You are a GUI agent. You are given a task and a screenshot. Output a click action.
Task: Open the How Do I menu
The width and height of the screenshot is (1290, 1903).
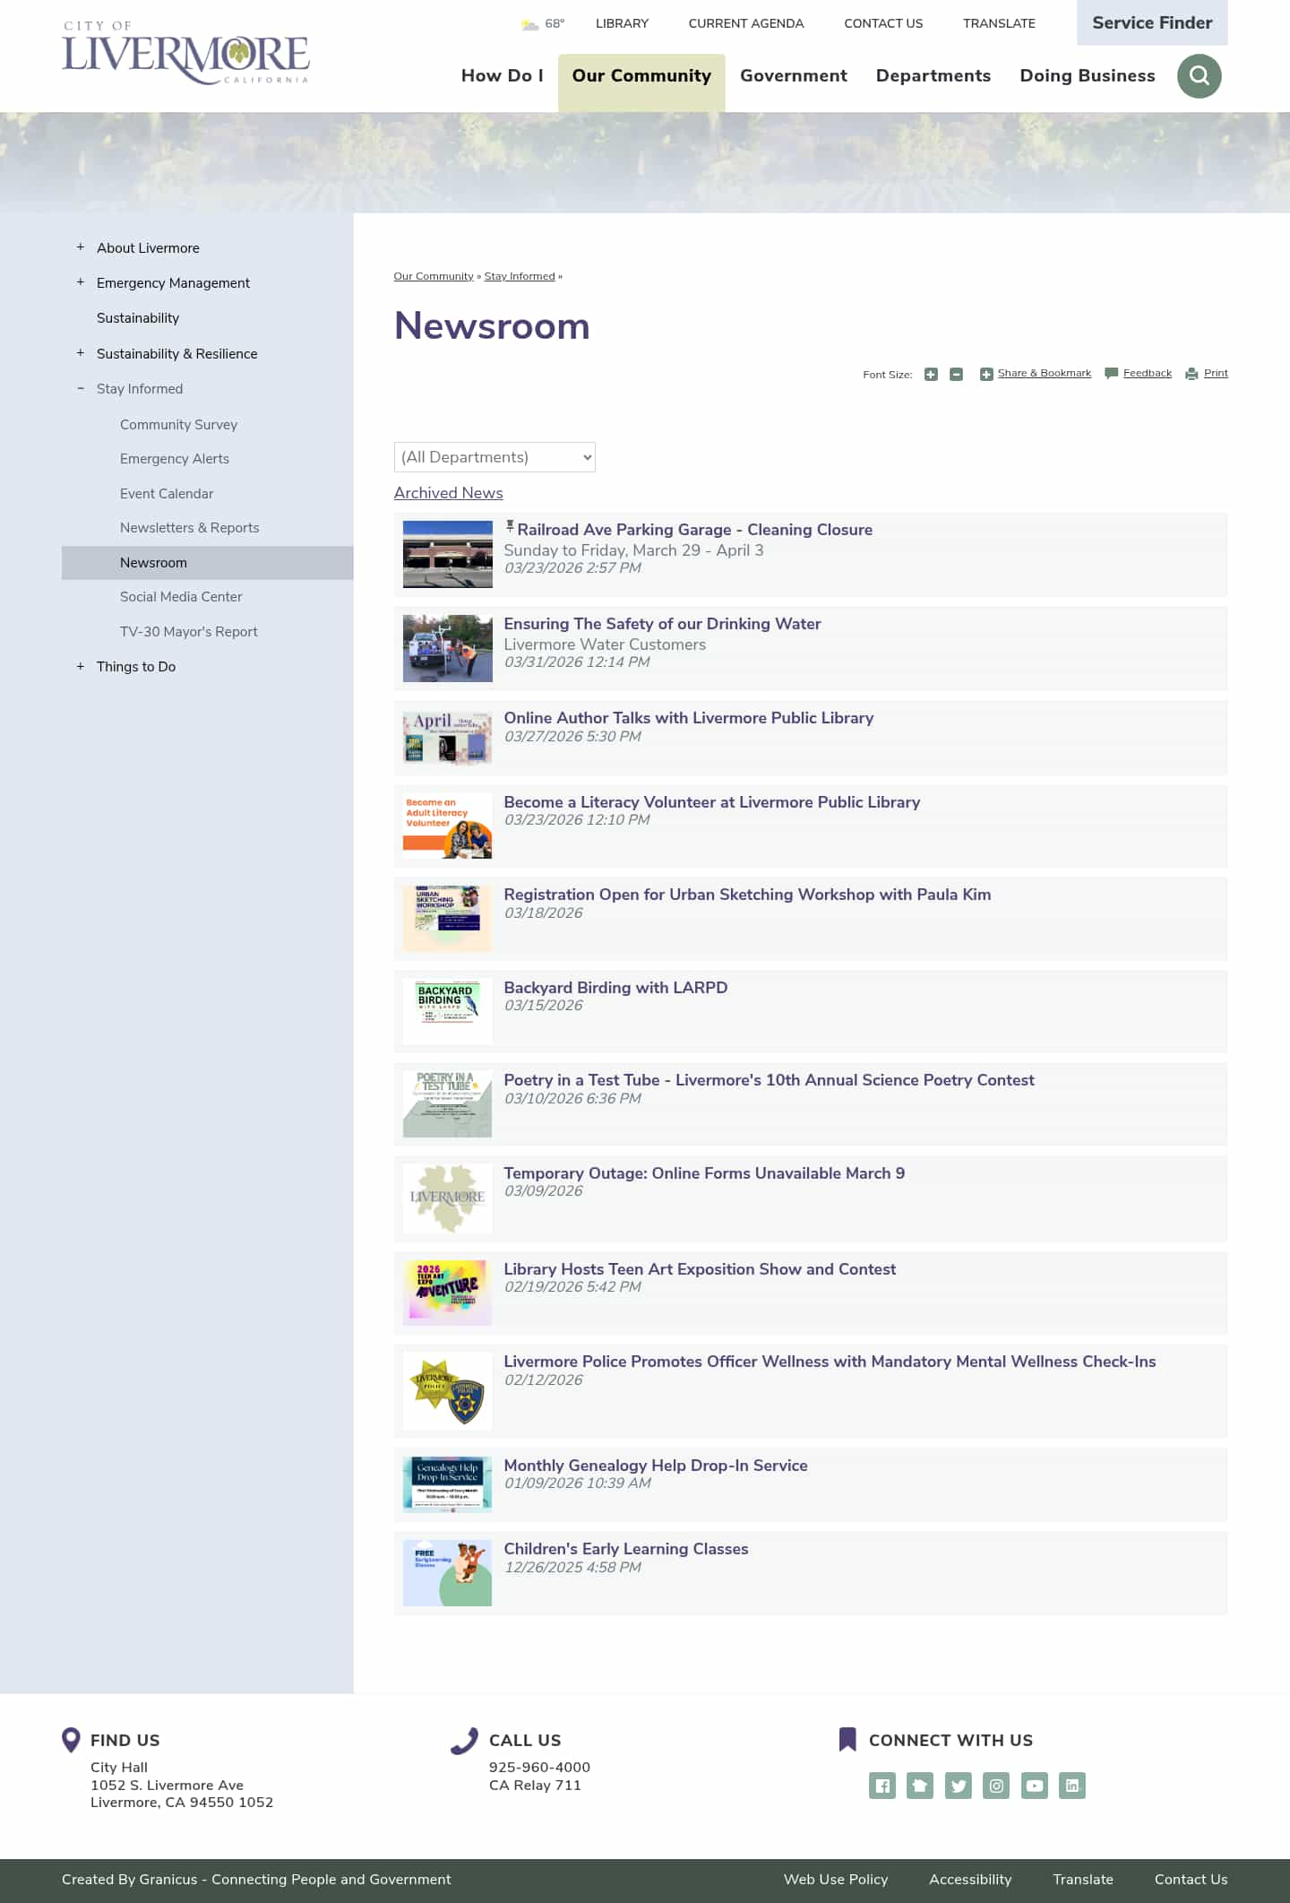point(503,76)
